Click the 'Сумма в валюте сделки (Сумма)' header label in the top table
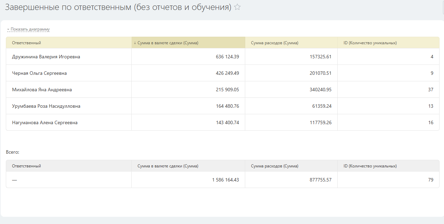 (168, 43)
